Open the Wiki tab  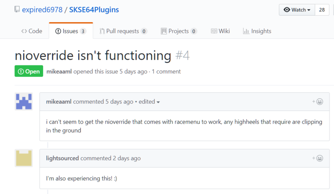[220, 31]
